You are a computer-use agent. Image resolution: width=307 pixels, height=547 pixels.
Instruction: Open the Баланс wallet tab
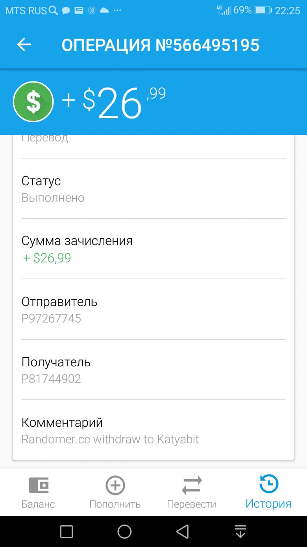pos(38,492)
